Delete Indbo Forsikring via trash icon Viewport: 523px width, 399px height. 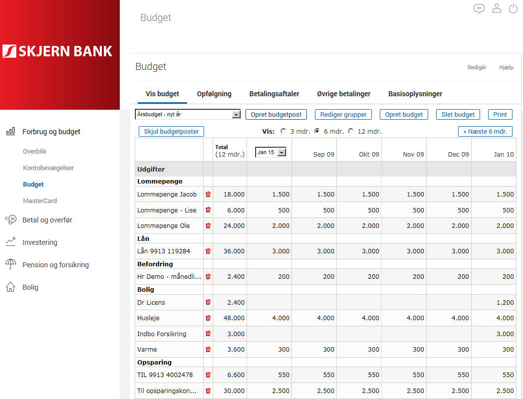[208, 333]
